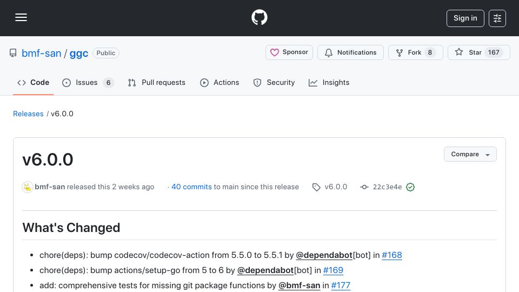View the 40 commits since release
The height and width of the screenshot is (292, 519).
pos(191,187)
